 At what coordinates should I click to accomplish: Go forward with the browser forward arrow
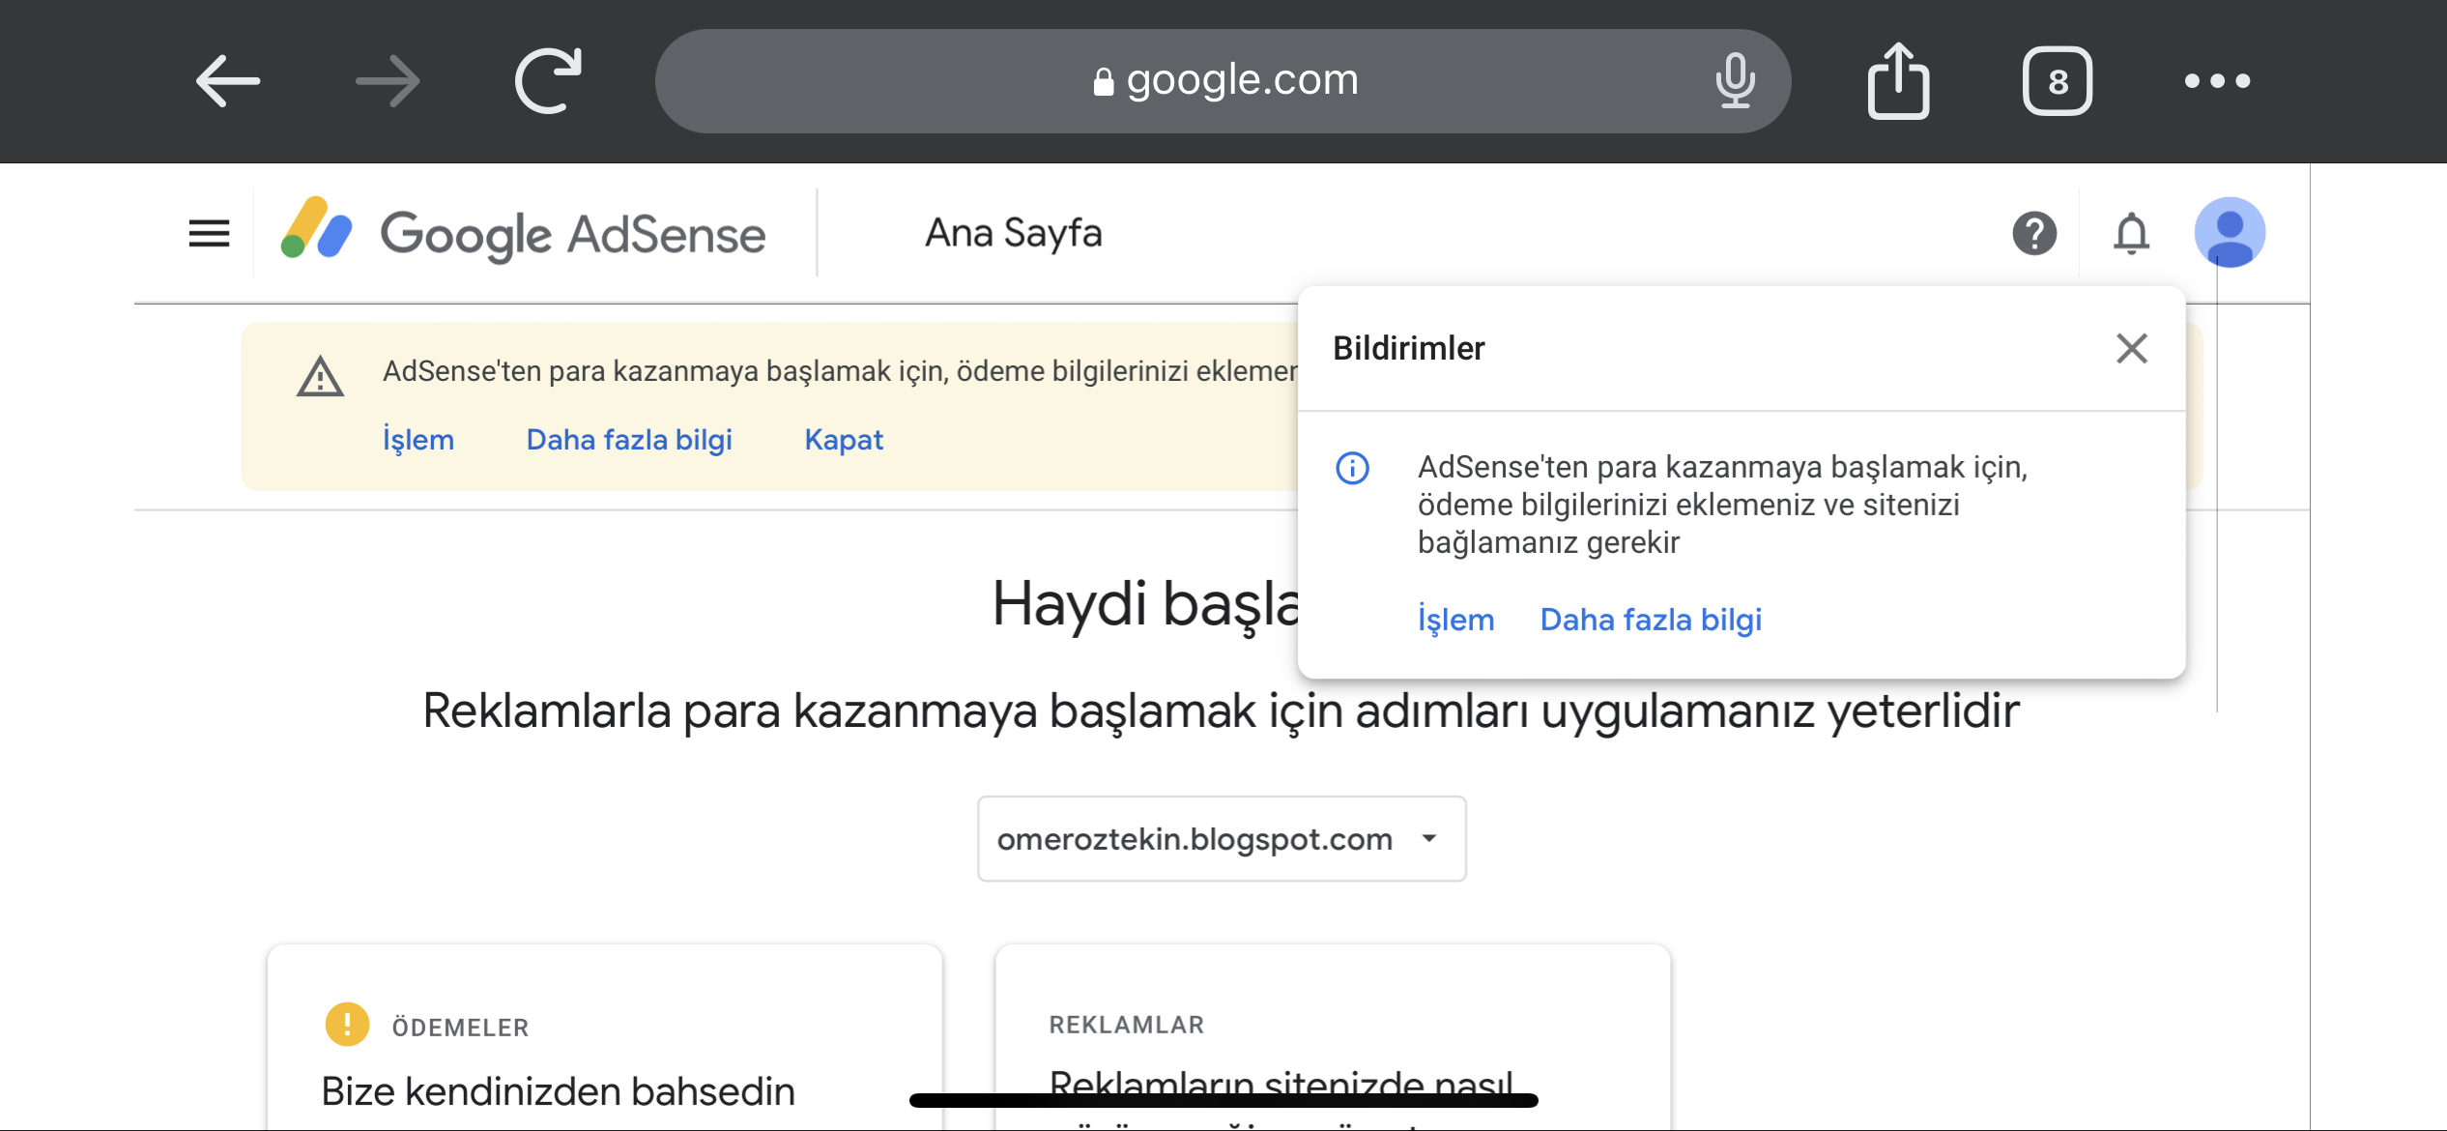[388, 80]
